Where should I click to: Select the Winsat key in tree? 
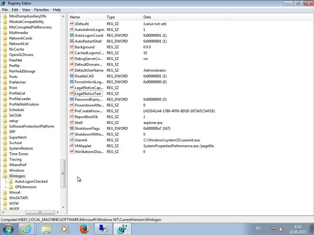click(x=15, y=192)
